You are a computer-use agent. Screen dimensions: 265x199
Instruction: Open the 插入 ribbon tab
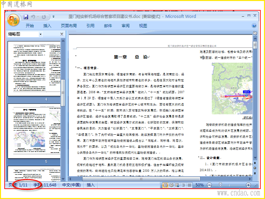pyautogui.click(x=47, y=26)
